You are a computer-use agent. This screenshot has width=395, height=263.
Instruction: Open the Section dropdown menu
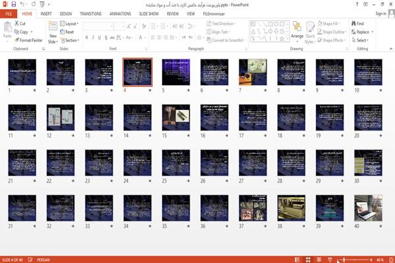click(x=70, y=40)
